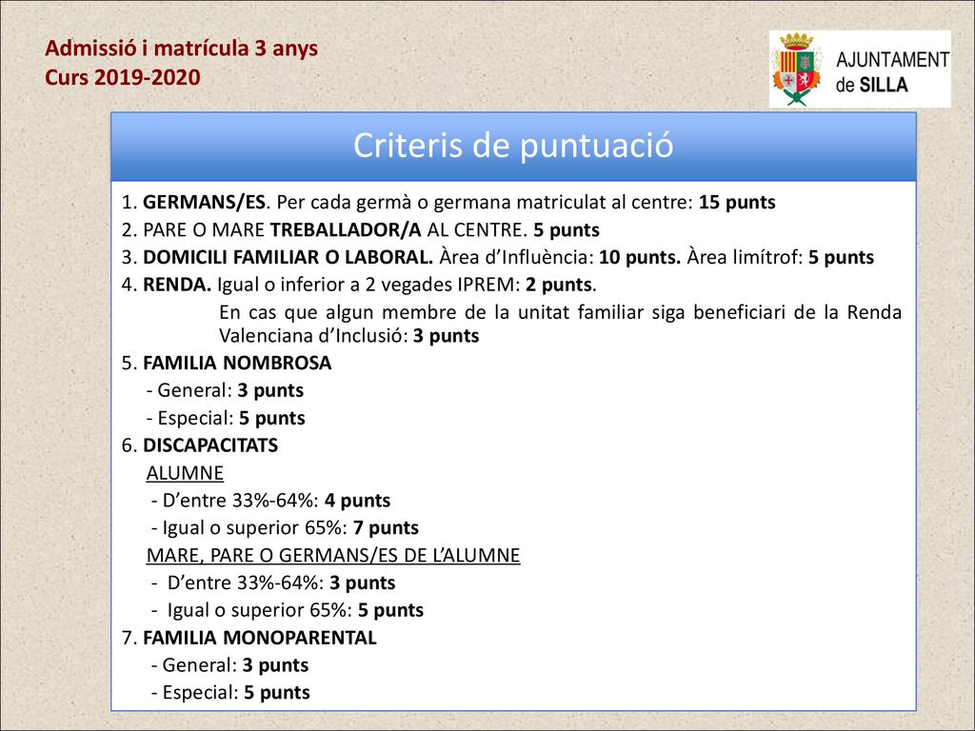Click 'D'entre 33%-64%: 4 punts' line
The height and width of the screenshot is (731, 975).
coord(270,501)
